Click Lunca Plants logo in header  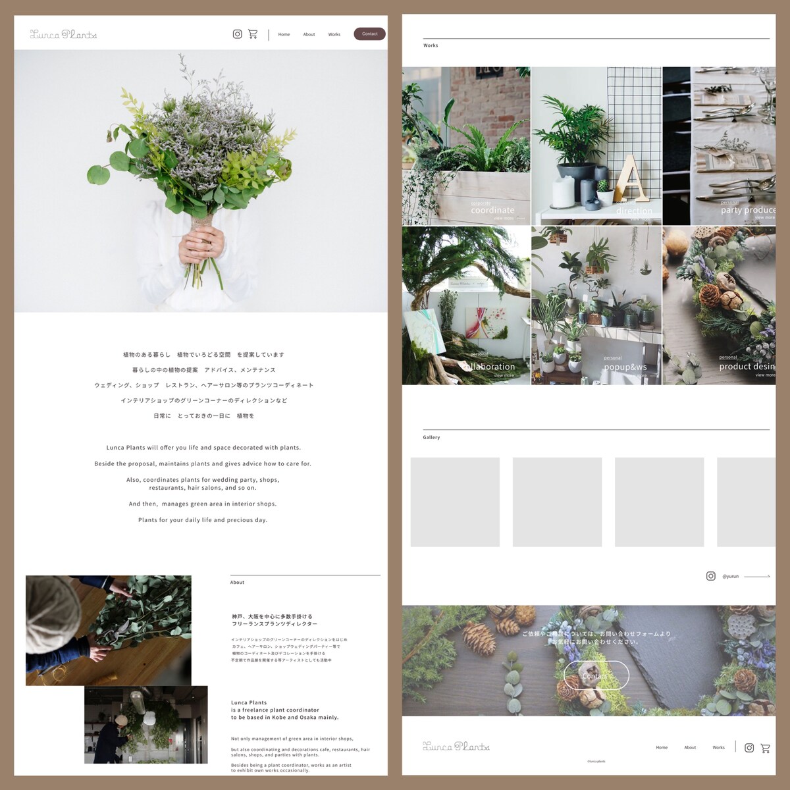point(63,34)
